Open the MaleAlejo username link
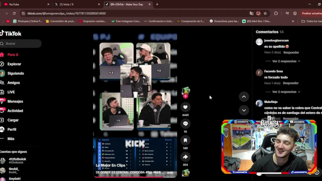 coord(271,102)
